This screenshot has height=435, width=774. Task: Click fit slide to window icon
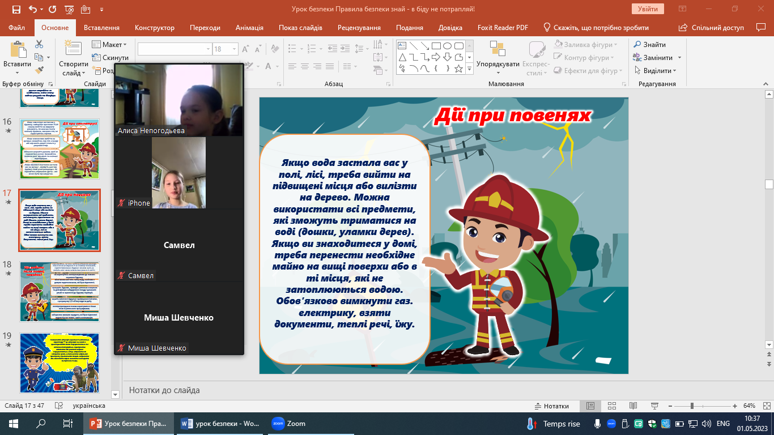click(x=766, y=406)
